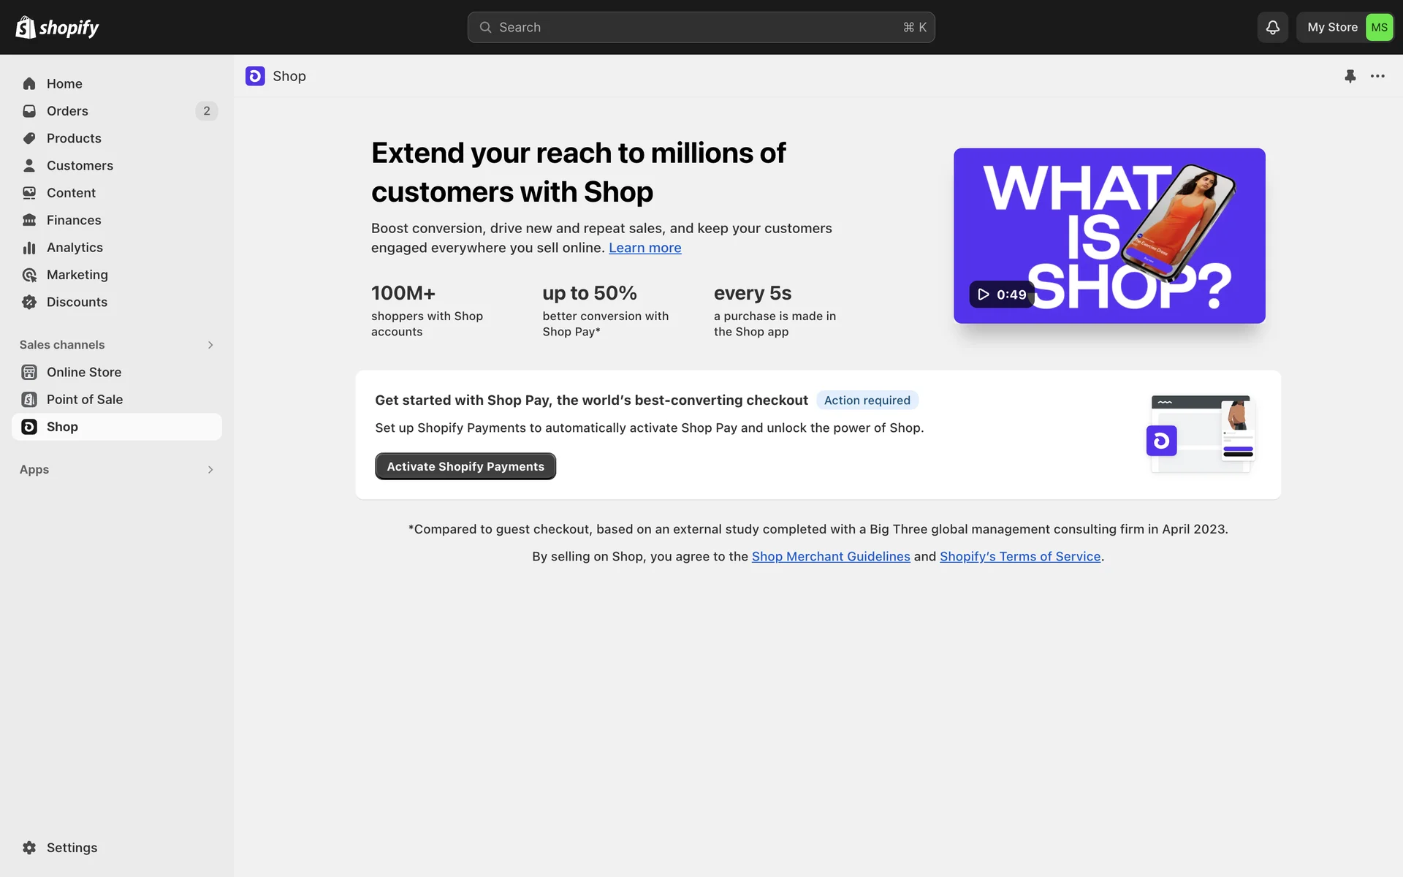Expand the Apps section chevron
This screenshot has width=1403, height=877.
point(210,470)
